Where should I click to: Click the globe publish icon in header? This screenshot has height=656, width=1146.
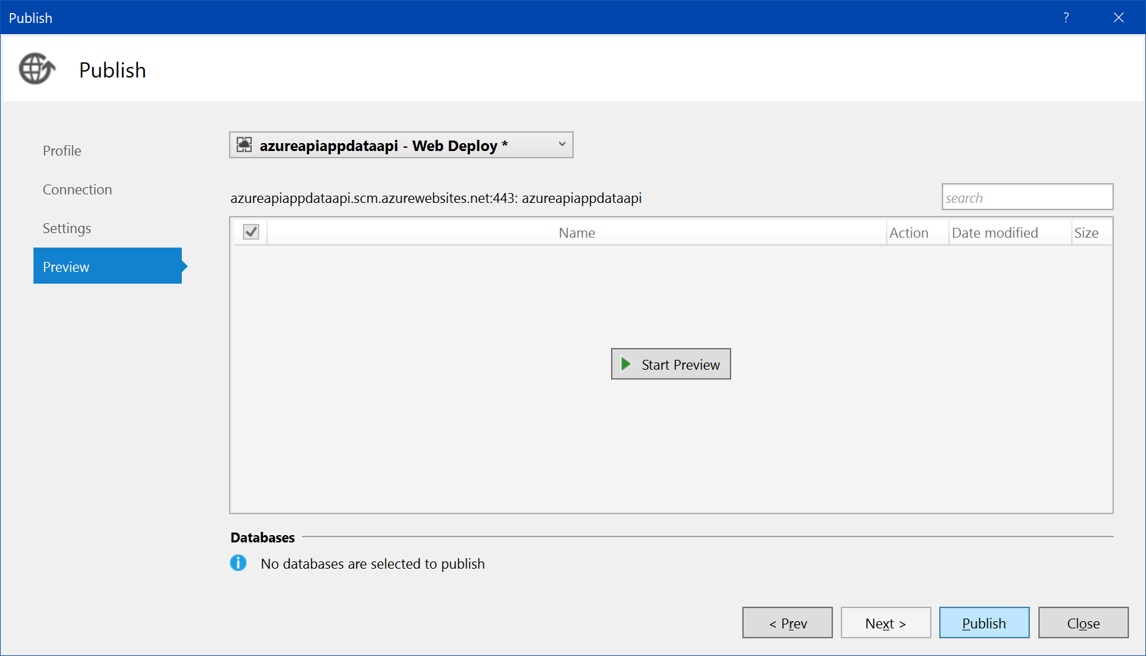[37, 69]
